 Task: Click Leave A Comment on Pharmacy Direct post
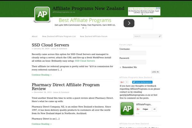point(61,92)
